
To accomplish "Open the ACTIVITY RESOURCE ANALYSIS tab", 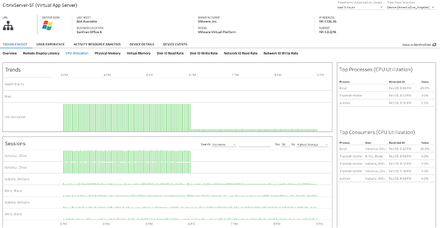I will tap(97, 44).
